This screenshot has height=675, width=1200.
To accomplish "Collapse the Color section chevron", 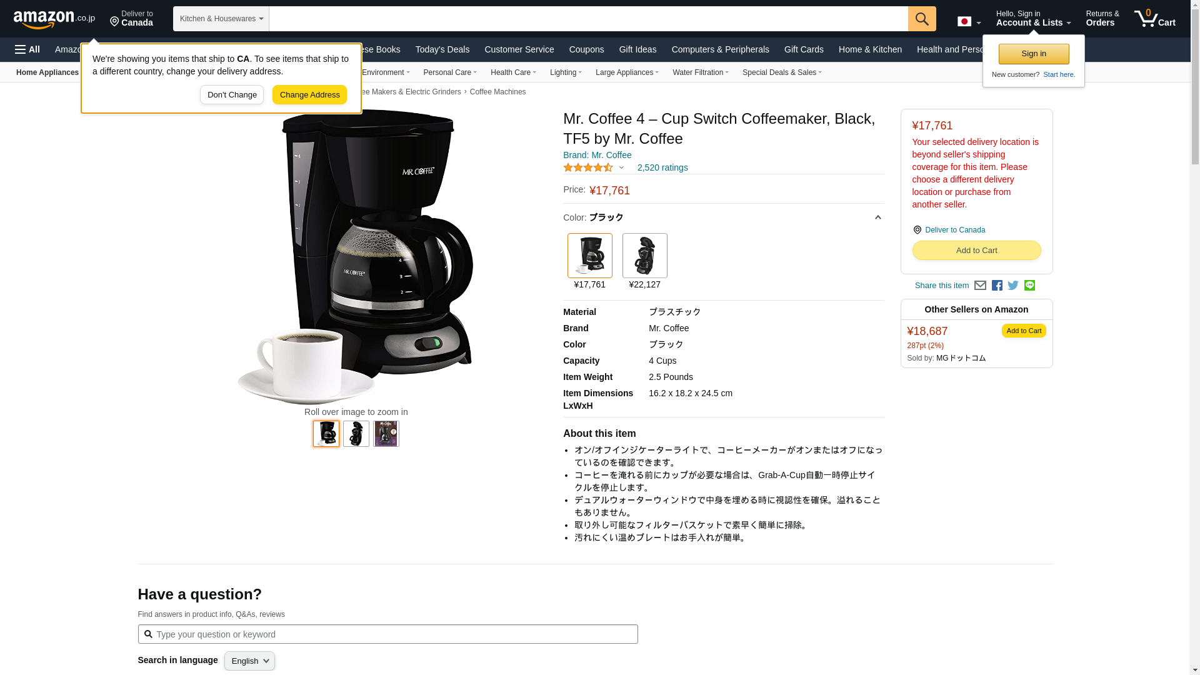I will 877,217.
